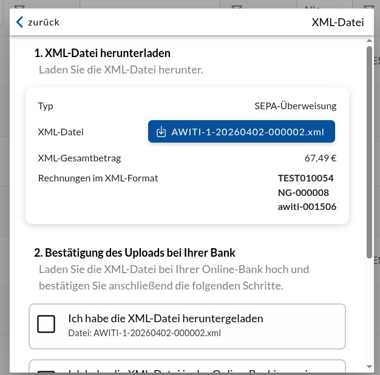Click the 'Typ' row label
The image size is (380, 375).
46,106
